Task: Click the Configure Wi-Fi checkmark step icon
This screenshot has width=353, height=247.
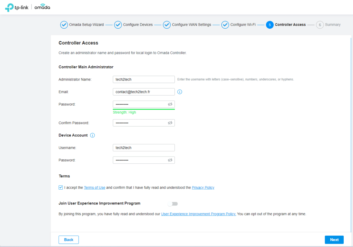Action: (x=225, y=25)
